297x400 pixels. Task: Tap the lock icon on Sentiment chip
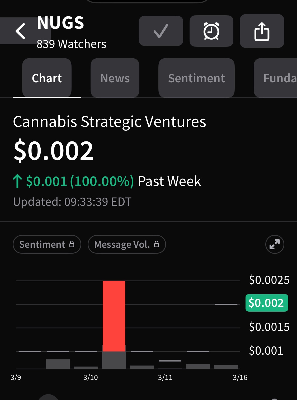(72, 244)
